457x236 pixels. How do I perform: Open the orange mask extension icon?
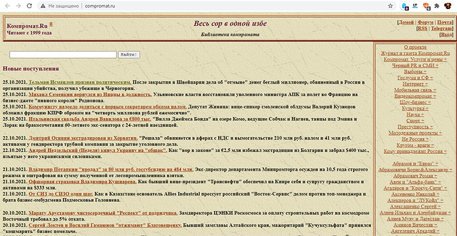426,6
